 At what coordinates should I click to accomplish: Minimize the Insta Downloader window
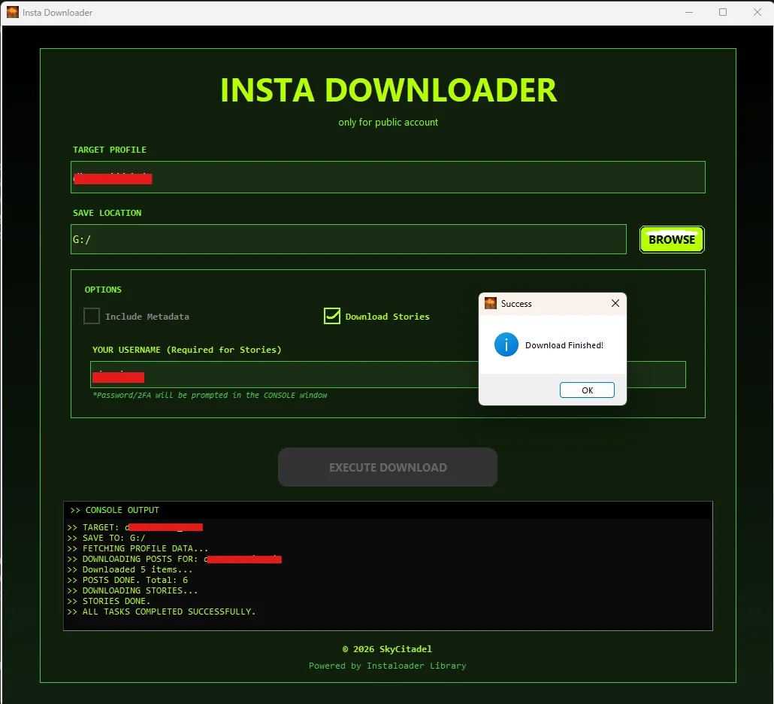[689, 12]
